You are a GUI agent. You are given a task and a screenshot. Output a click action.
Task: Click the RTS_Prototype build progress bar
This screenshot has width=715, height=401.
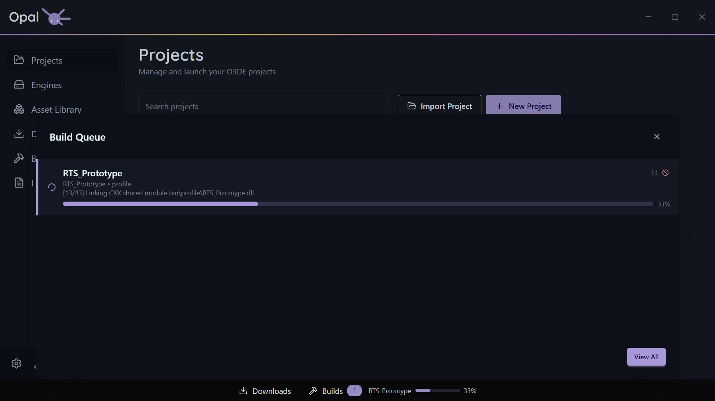pyautogui.click(x=358, y=204)
